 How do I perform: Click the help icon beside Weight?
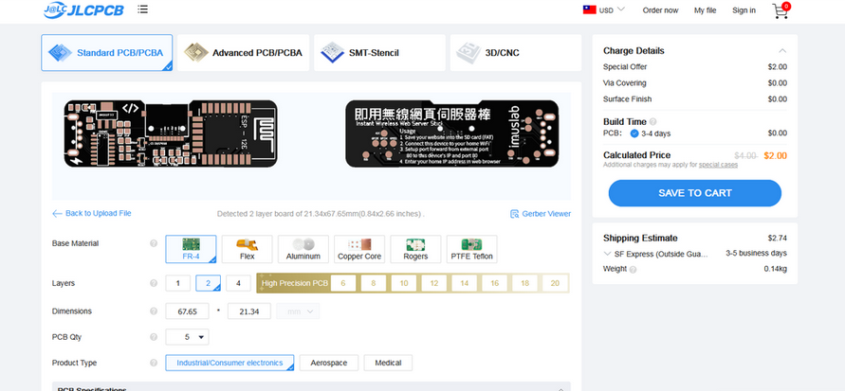coord(633,270)
